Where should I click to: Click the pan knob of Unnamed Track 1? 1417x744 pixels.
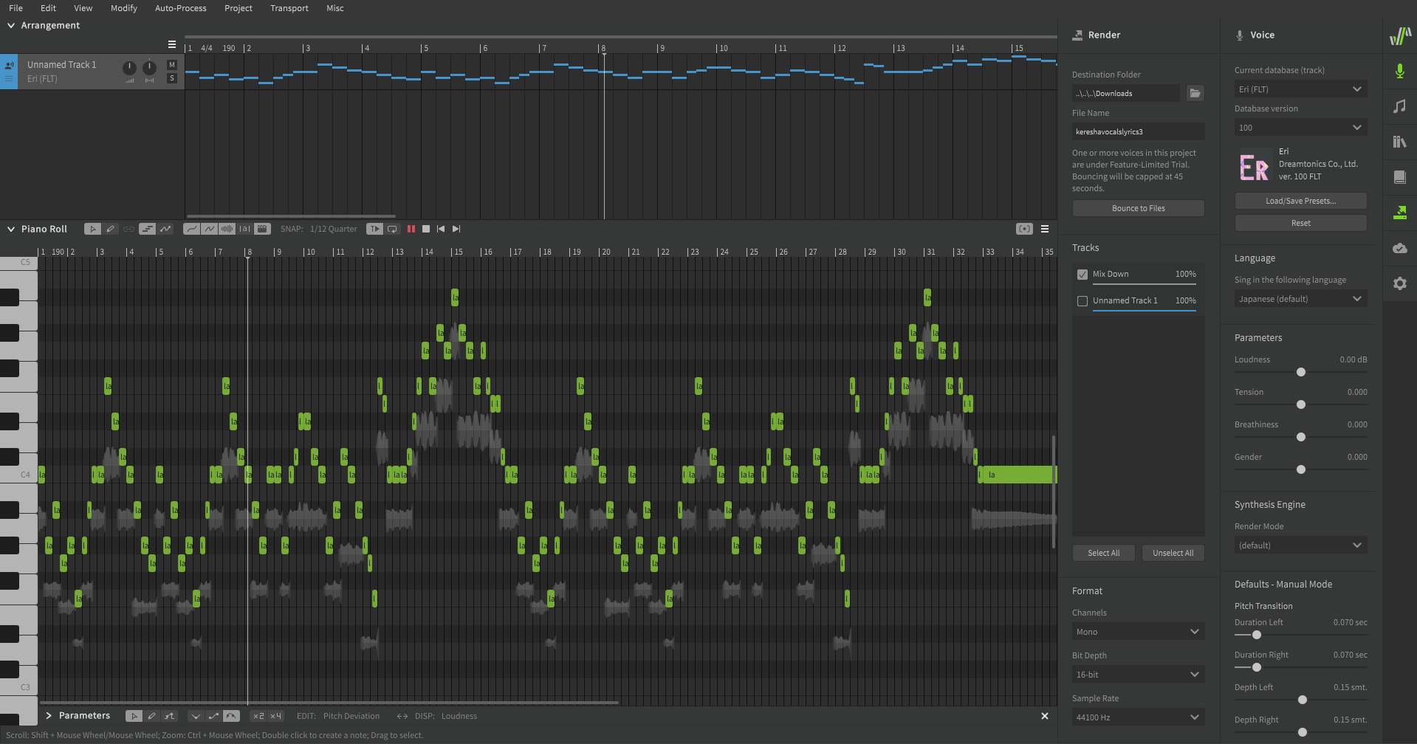coord(149,69)
